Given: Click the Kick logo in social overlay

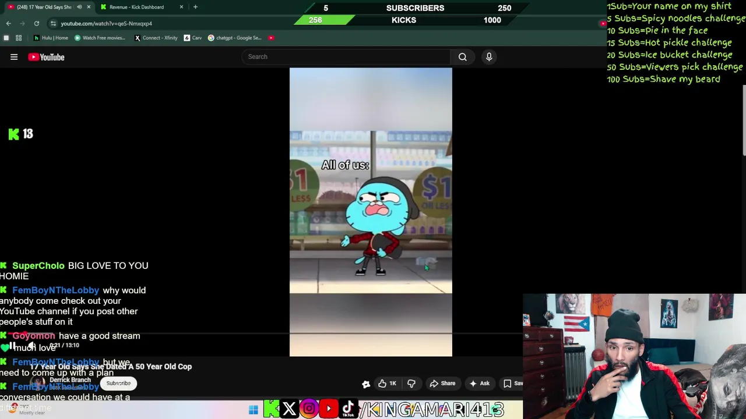Looking at the screenshot, I should point(270,409).
